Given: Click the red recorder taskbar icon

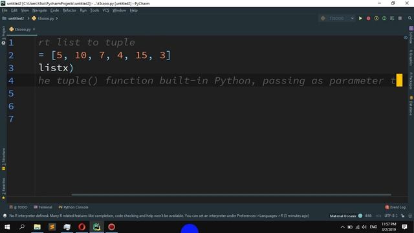Looking at the screenshot, I should pos(112,227).
